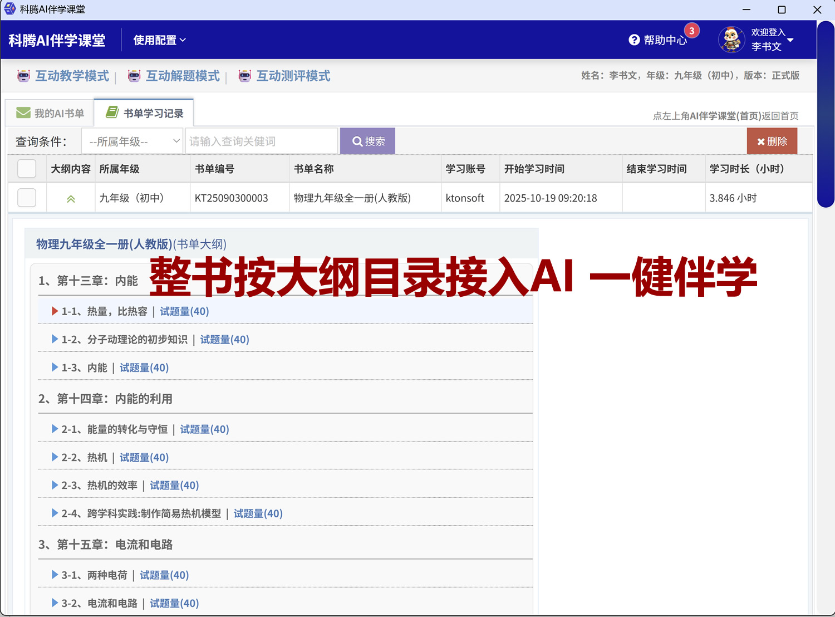
Task: Expand section 3-1 两种电荷
Action: tap(55, 575)
